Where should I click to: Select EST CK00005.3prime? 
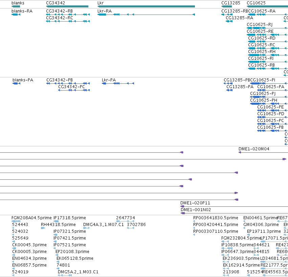point(29,252)
